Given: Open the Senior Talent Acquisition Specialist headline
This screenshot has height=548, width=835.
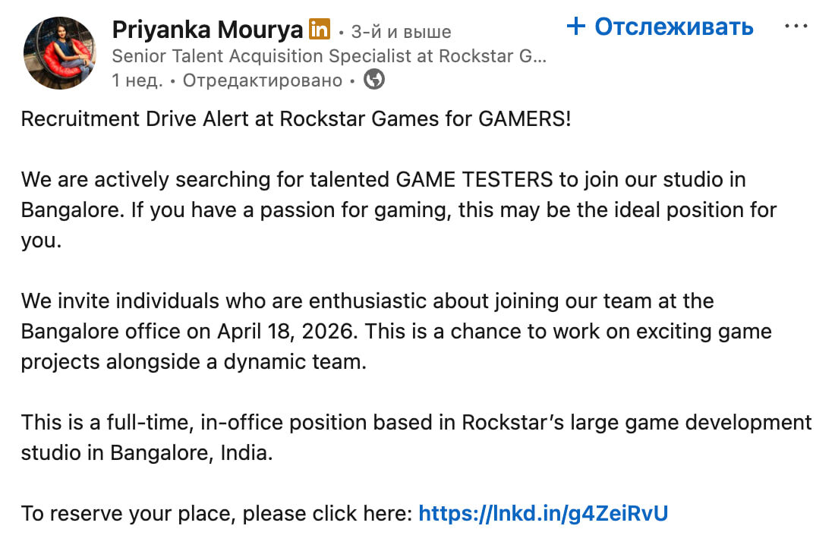Looking at the screenshot, I should tap(329, 56).
